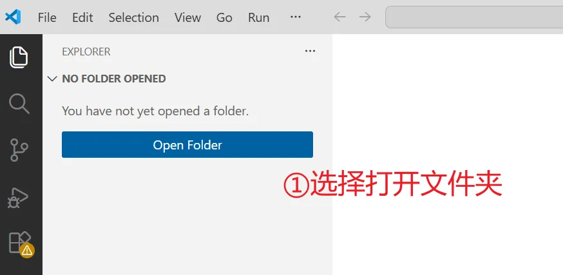563x275 pixels.
Task: Click the VS Code logo icon
Action: coord(14,17)
